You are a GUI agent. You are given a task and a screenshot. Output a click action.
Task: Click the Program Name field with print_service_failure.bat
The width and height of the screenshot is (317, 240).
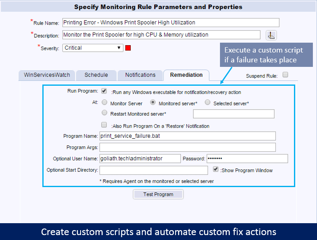coord(187,136)
